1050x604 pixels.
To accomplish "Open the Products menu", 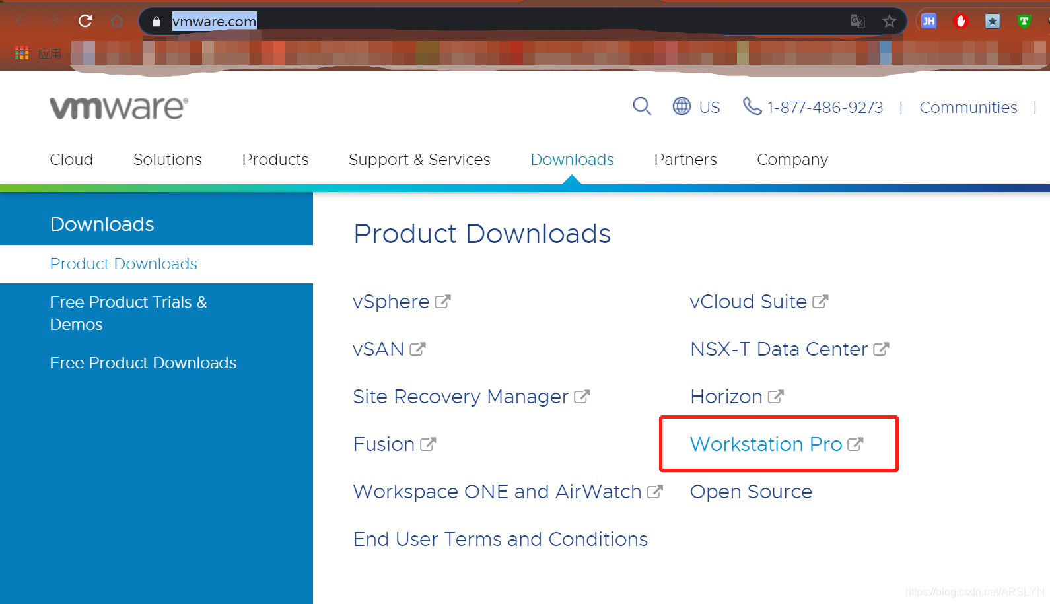I will (x=275, y=160).
